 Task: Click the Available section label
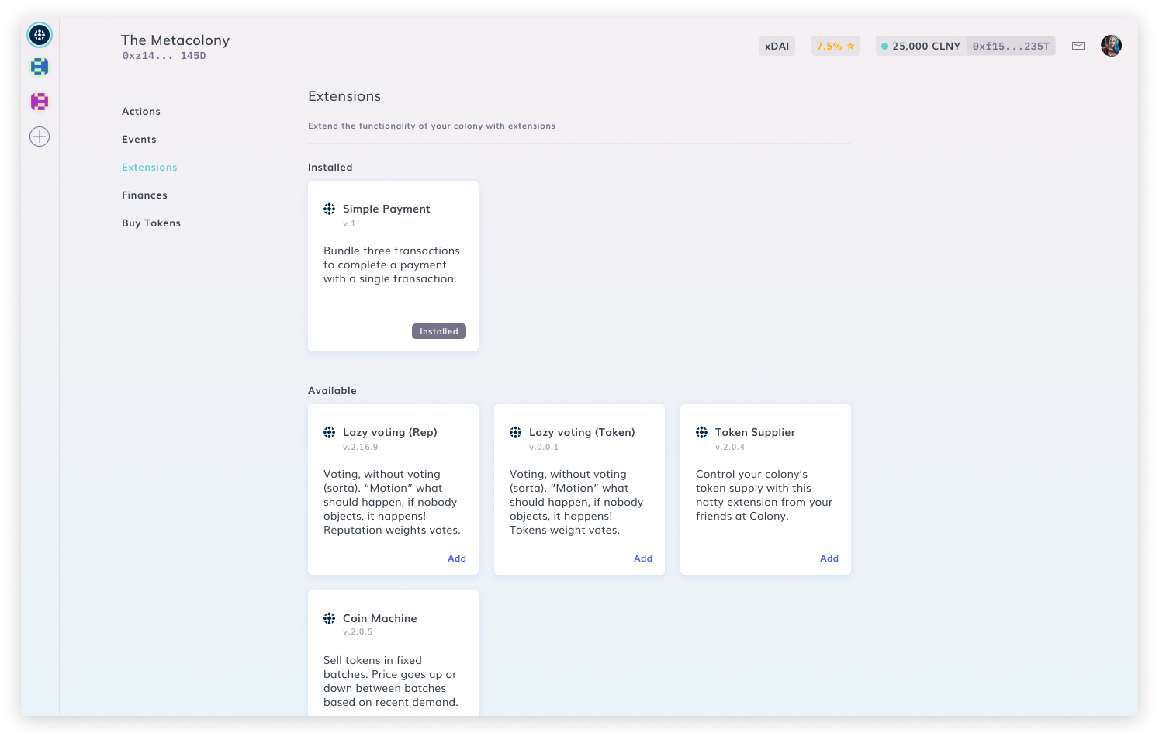click(x=332, y=391)
